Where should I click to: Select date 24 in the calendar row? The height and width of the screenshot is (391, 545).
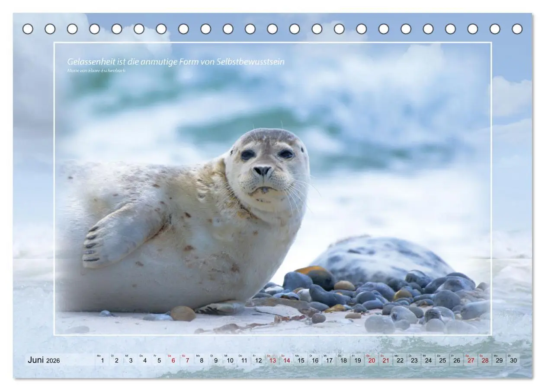[x=428, y=360]
